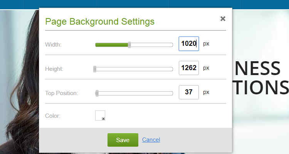Click the Height label
This screenshot has height=154, width=289.
click(54, 69)
